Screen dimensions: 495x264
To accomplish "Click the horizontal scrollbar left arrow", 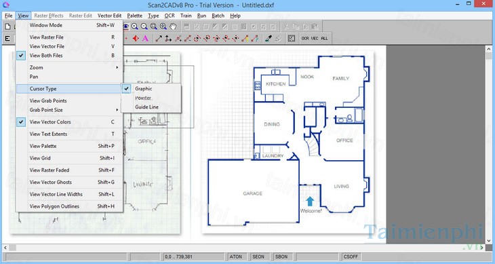I will 5,248.
